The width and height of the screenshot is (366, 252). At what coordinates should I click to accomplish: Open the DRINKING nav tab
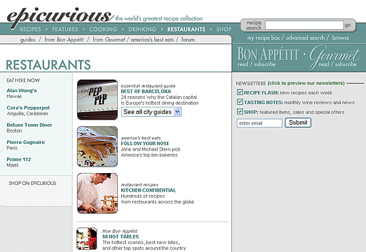point(142,29)
